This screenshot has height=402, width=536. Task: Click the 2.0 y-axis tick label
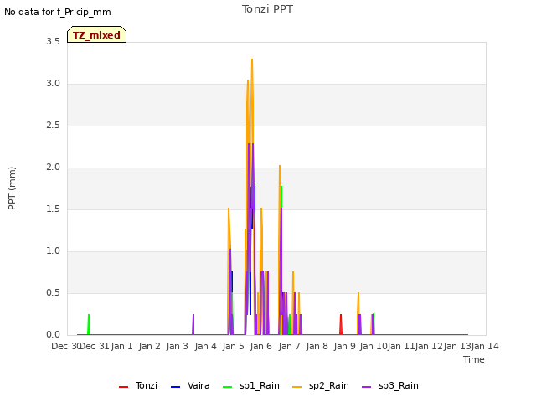(x=53, y=167)
